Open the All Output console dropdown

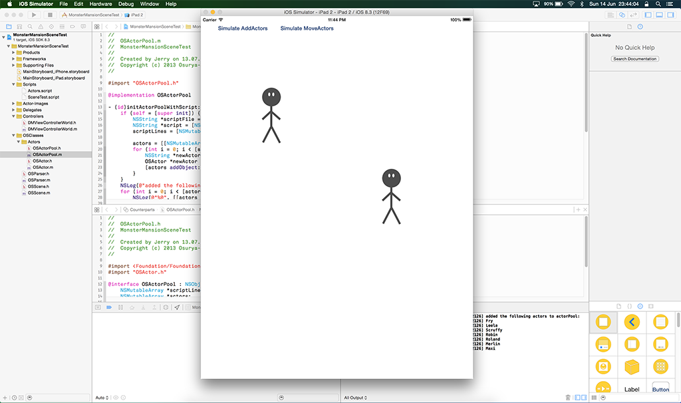355,398
